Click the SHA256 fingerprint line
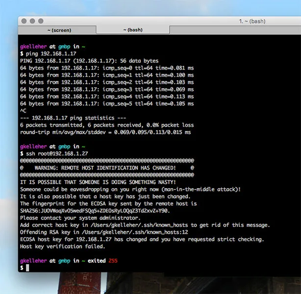This screenshot has height=294, width=301. pos(95,211)
